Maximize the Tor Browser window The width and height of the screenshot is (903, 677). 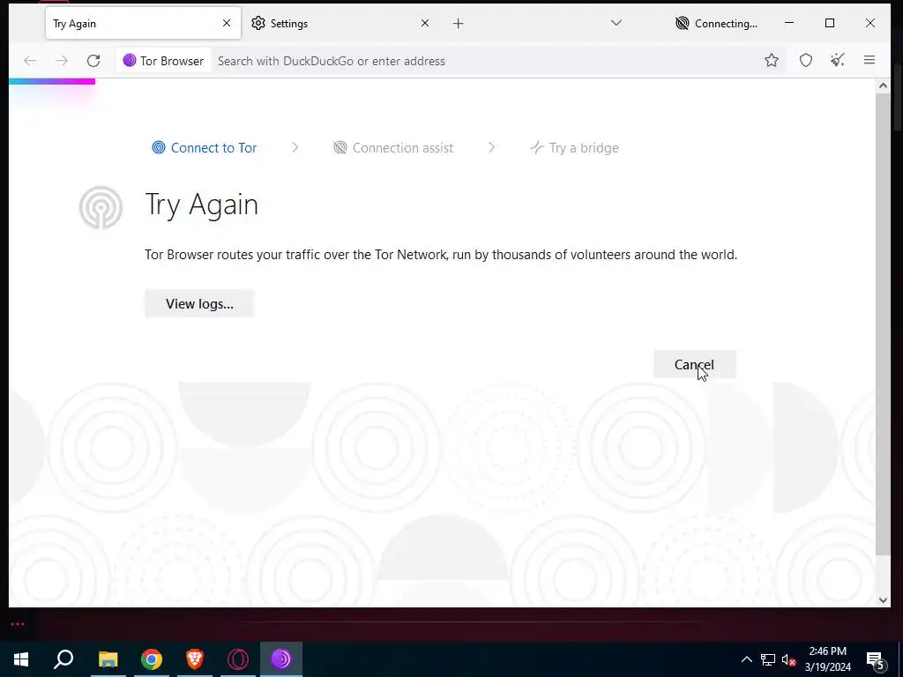(829, 23)
